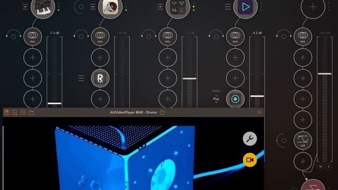Step the MODE selector to next option
Image resolution: width=338 pixels, height=190 pixels.
coord(216,102)
